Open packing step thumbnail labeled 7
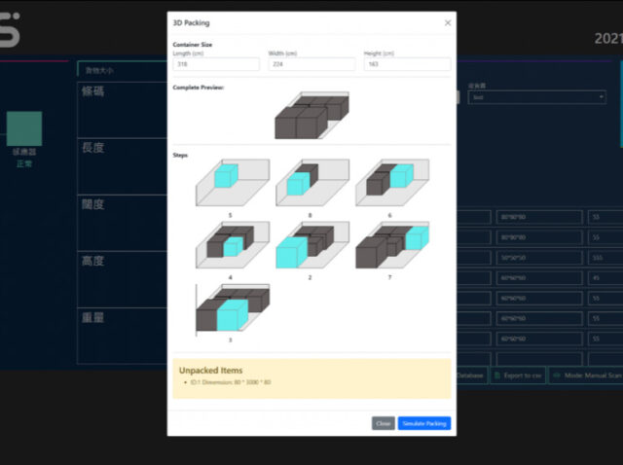Screen dimensions: 623x465 coord(389,243)
